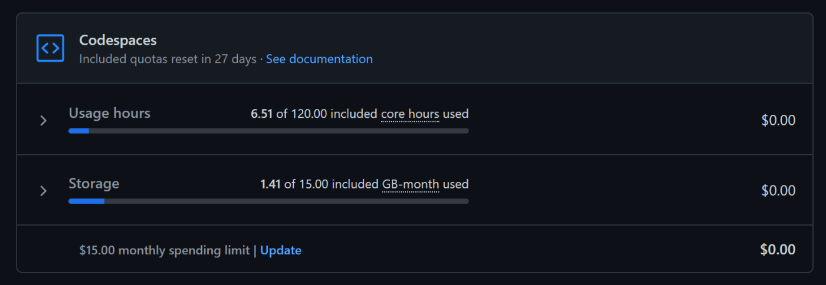826x285 pixels.
Task: Click the 6.51 core hours used figure
Action: [x=262, y=114]
